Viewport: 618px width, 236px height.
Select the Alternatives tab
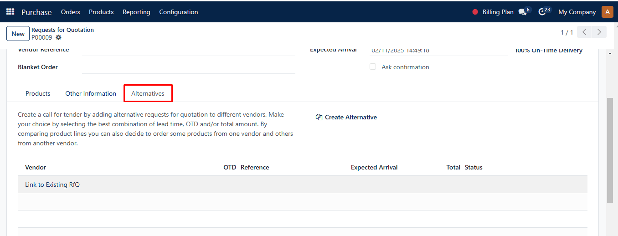(x=148, y=93)
